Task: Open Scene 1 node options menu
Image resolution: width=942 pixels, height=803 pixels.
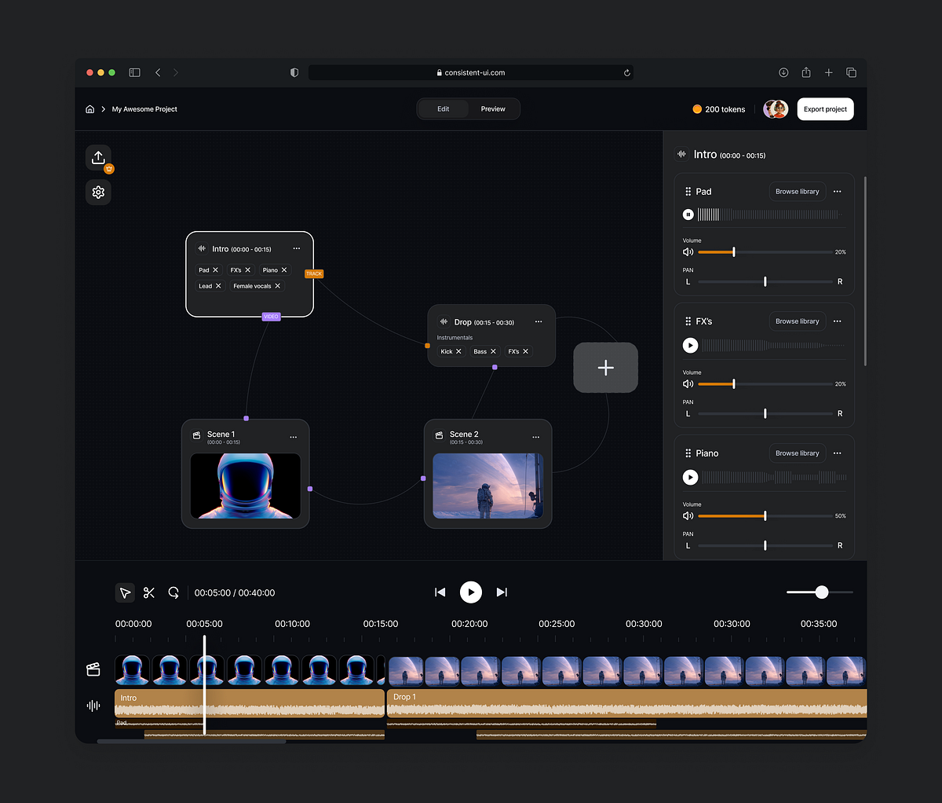Action: (294, 437)
